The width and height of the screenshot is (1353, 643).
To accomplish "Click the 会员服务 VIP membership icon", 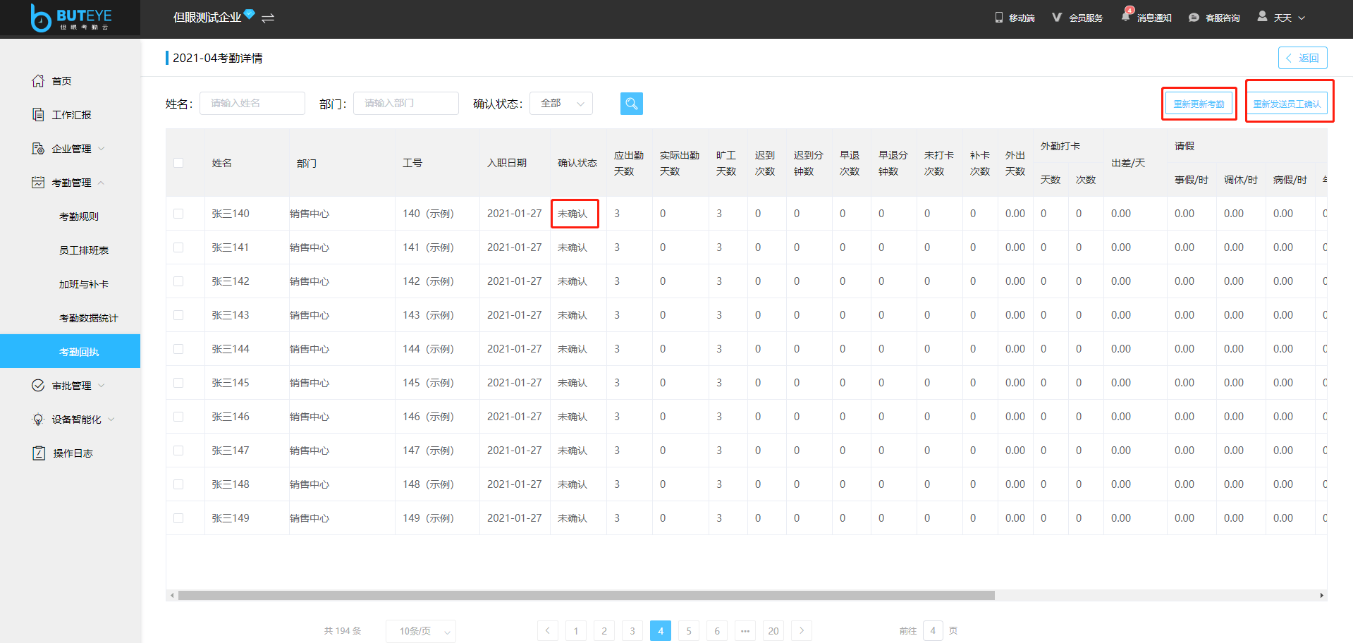I will point(1056,17).
